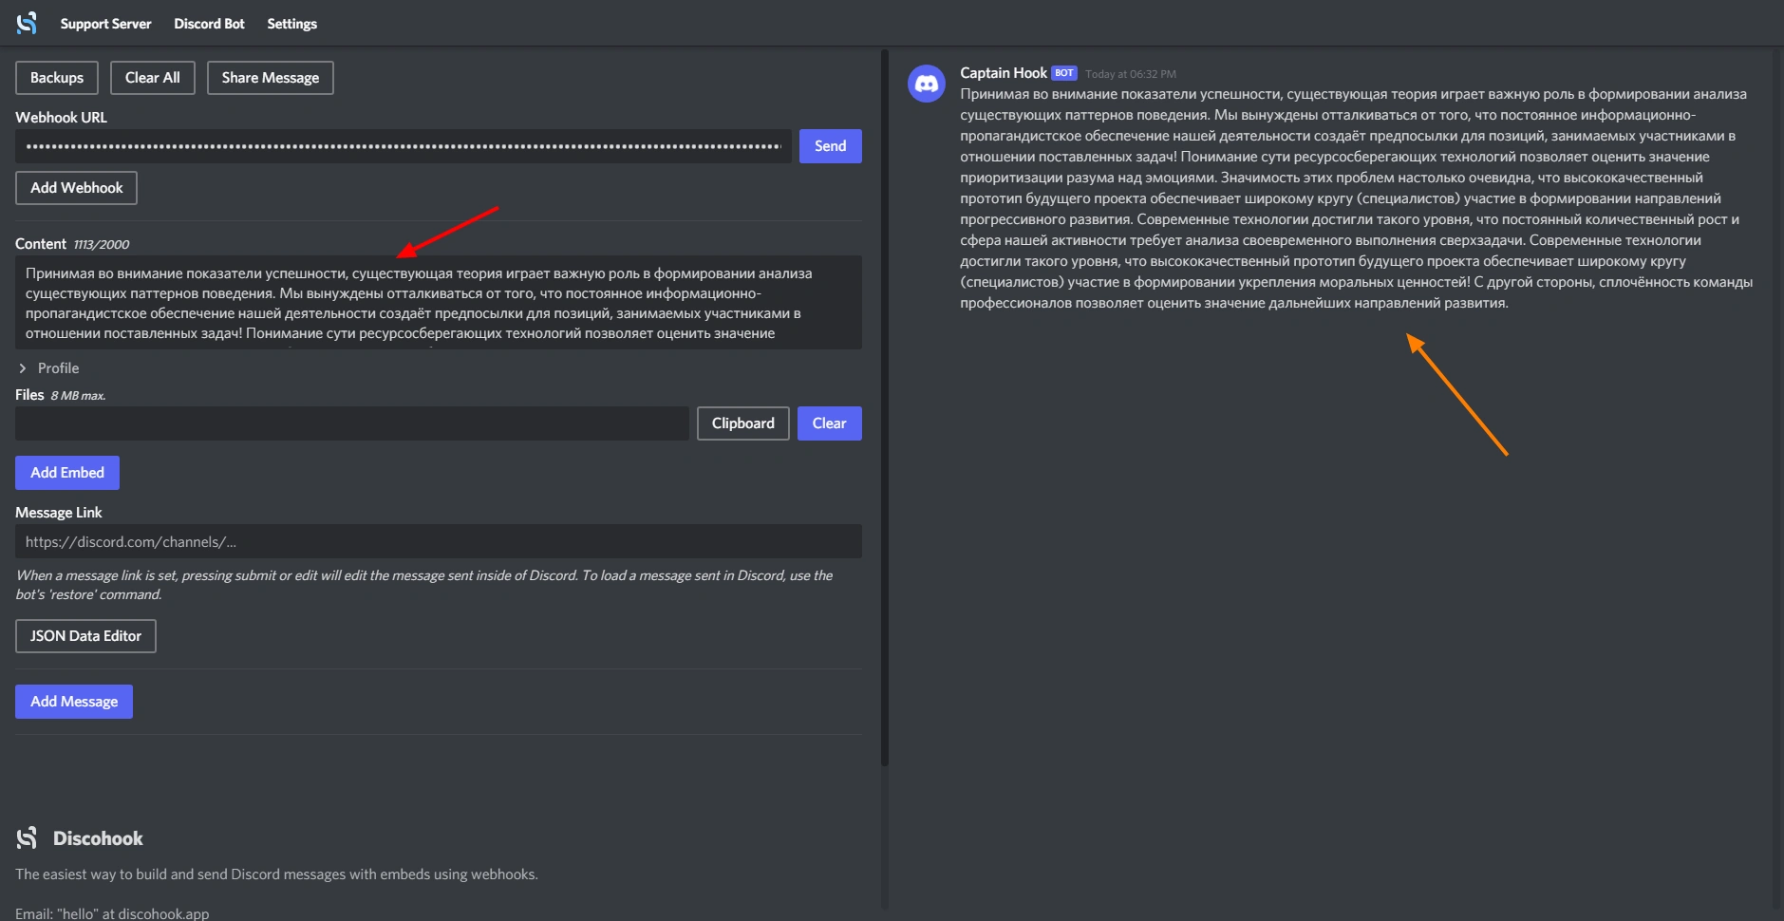1784x921 pixels.
Task: Paste a file using the Clipboard button
Action: coord(743,423)
